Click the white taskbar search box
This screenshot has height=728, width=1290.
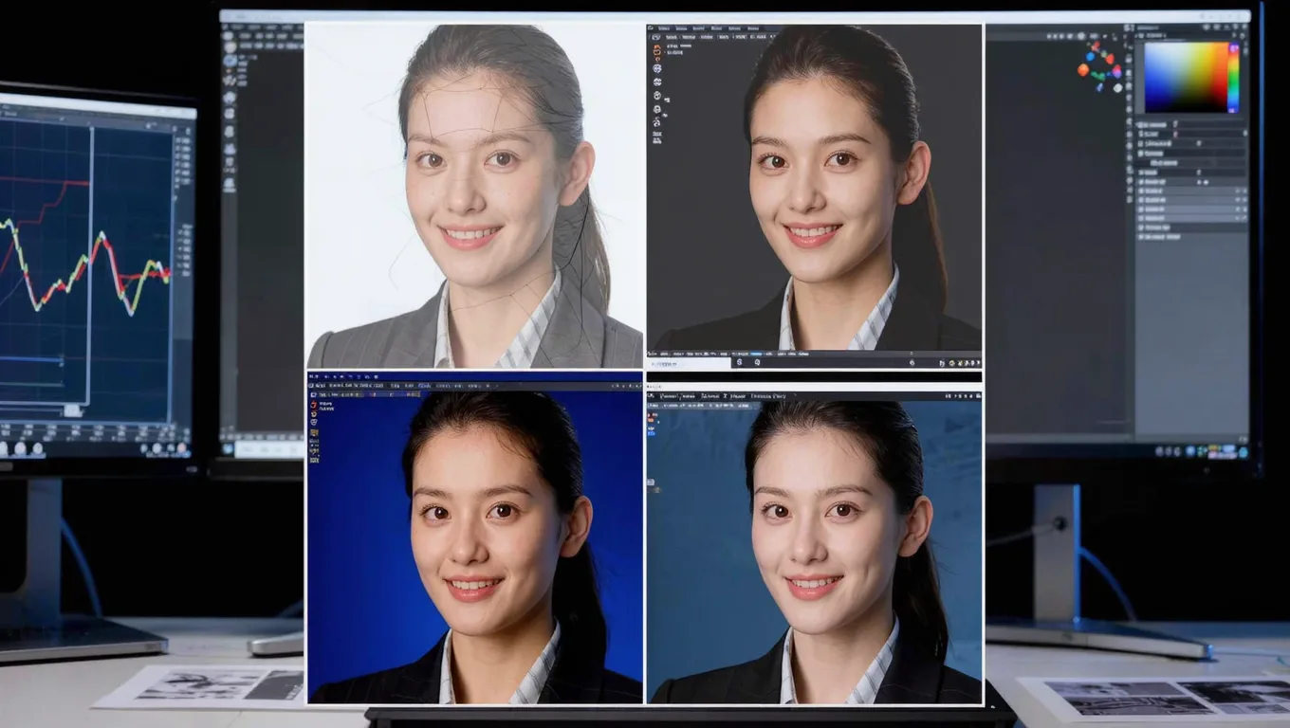269,448
